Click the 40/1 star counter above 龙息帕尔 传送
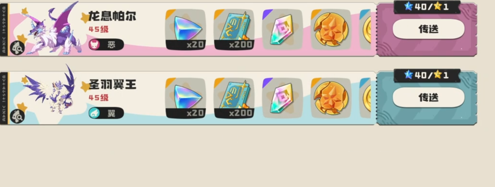Screen dimensions: 495x187 point(427,7)
